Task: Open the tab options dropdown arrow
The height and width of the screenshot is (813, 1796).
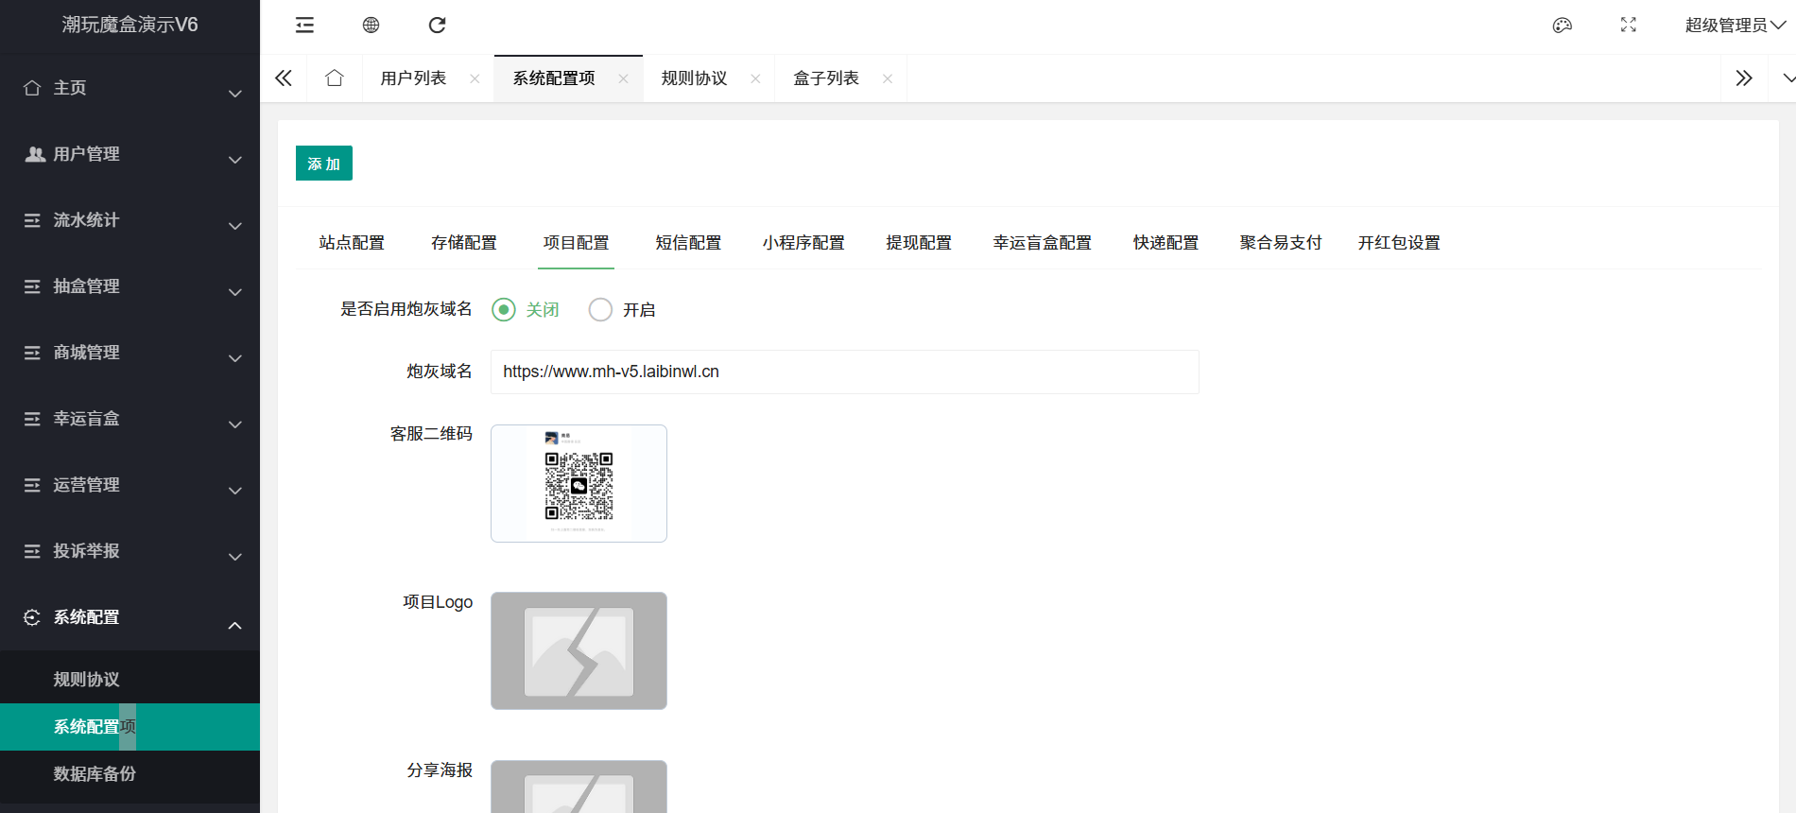Action: point(1787,78)
